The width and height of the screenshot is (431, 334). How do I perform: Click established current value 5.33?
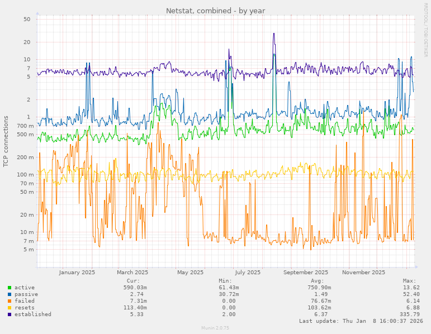(x=136, y=314)
